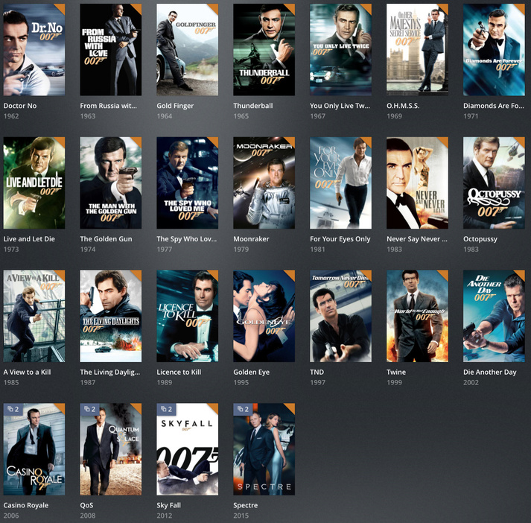Open From Russia with Love poster

(111, 50)
